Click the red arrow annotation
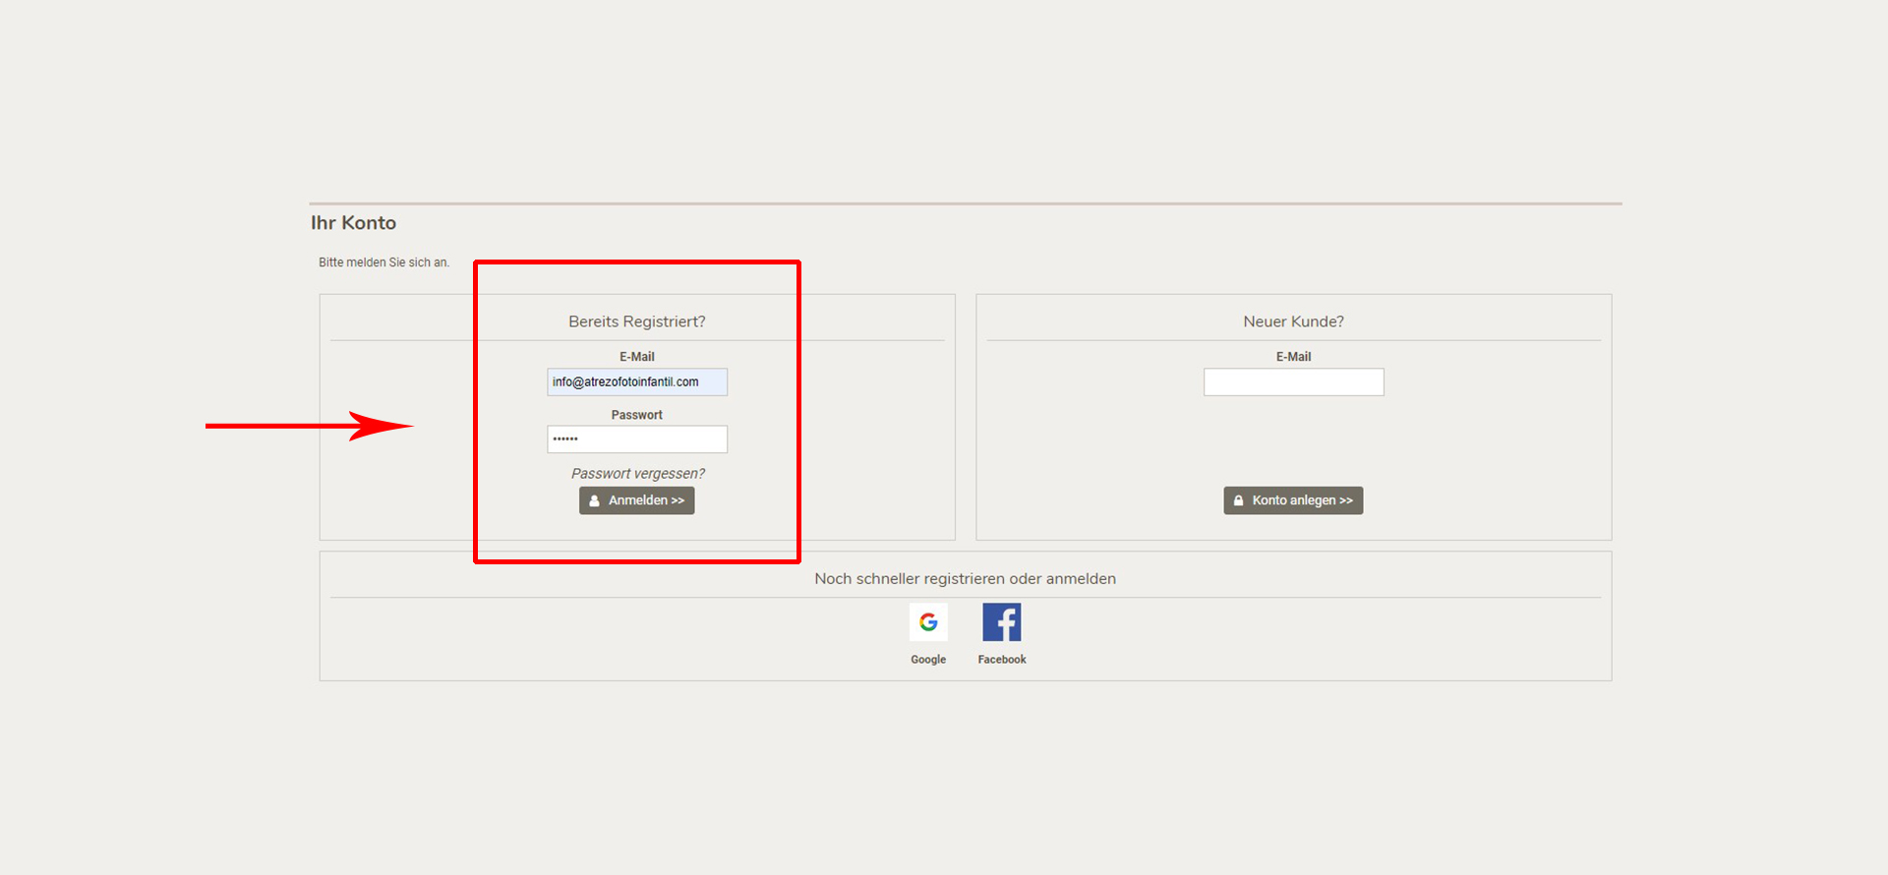1888x875 pixels. [x=309, y=426]
